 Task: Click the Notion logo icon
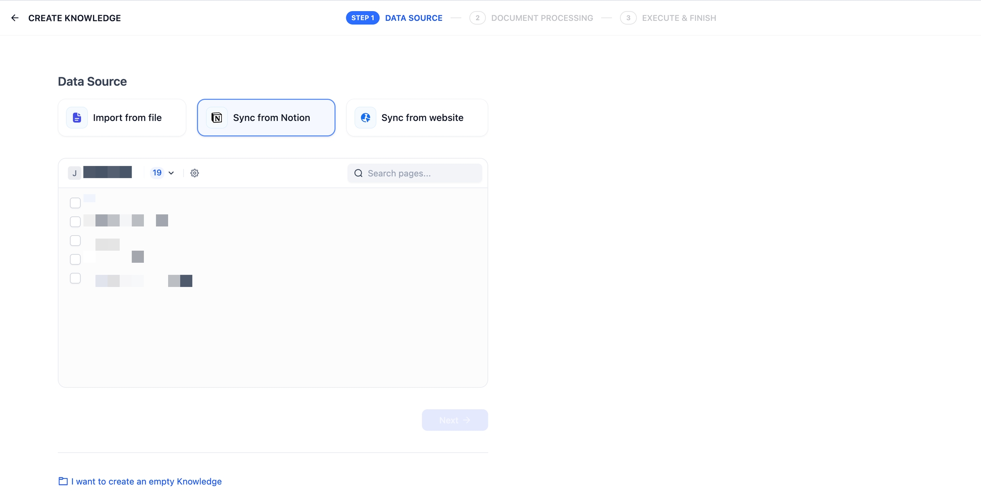tap(217, 118)
